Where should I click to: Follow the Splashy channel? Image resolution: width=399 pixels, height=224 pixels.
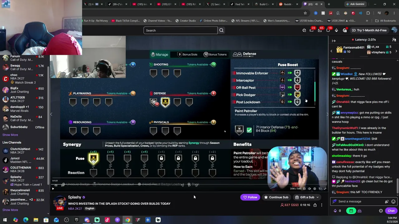[250, 197]
